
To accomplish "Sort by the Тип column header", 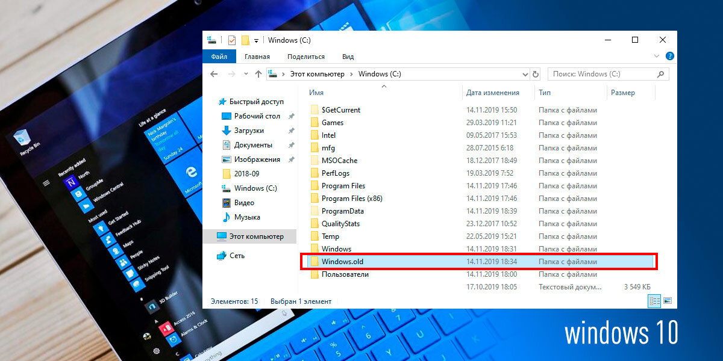I will coord(545,93).
